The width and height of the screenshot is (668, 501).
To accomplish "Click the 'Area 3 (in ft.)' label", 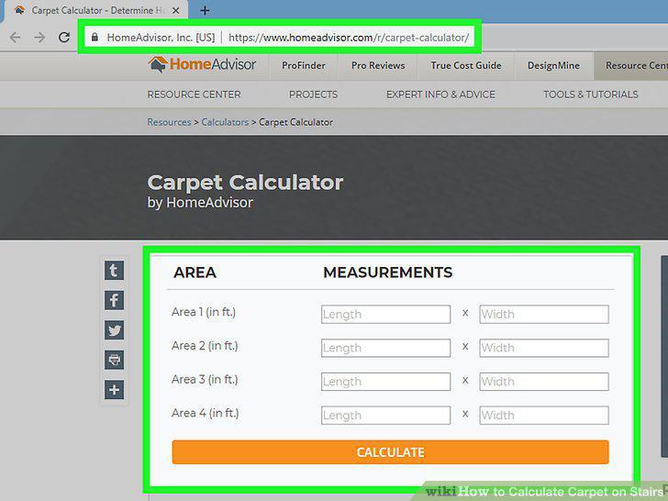I will pyautogui.click(x=205, y=380).
